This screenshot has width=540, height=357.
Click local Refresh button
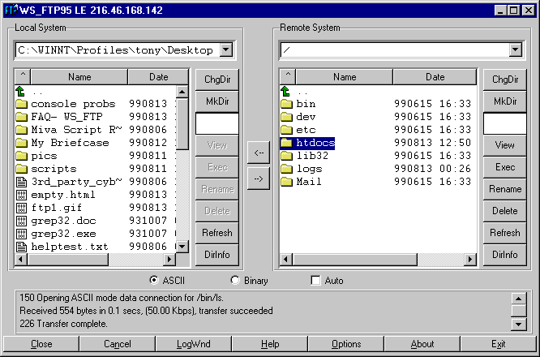[217, 233]
